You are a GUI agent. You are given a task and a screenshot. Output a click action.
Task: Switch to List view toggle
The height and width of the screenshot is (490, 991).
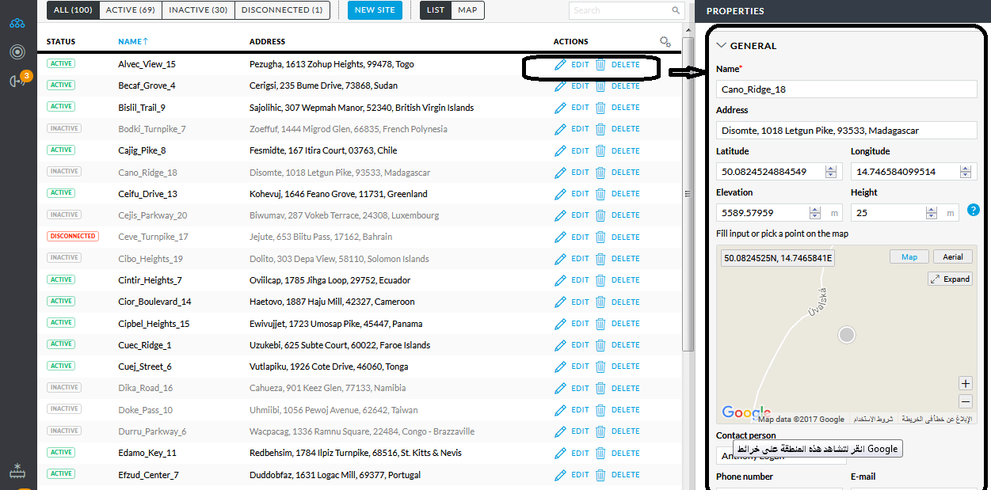tap(436, 10)
